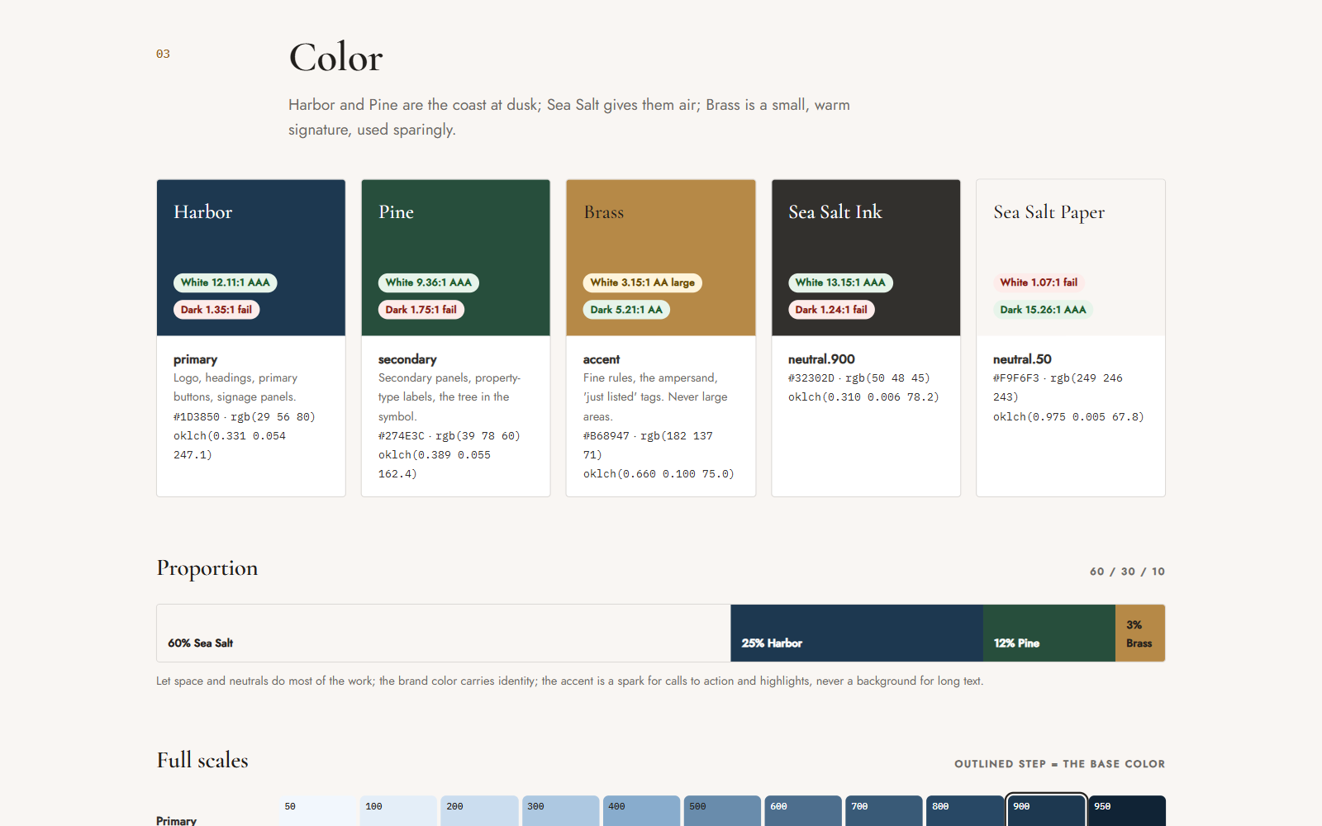Select the primary scale step 400
The image size is (1322, 826).
[x=641, y=811]
